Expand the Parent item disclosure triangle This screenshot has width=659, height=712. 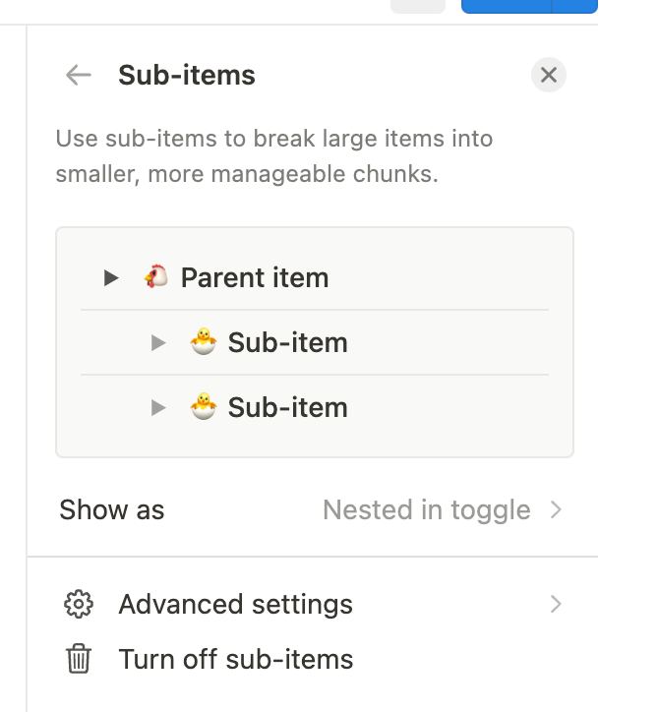pos(111,277)
